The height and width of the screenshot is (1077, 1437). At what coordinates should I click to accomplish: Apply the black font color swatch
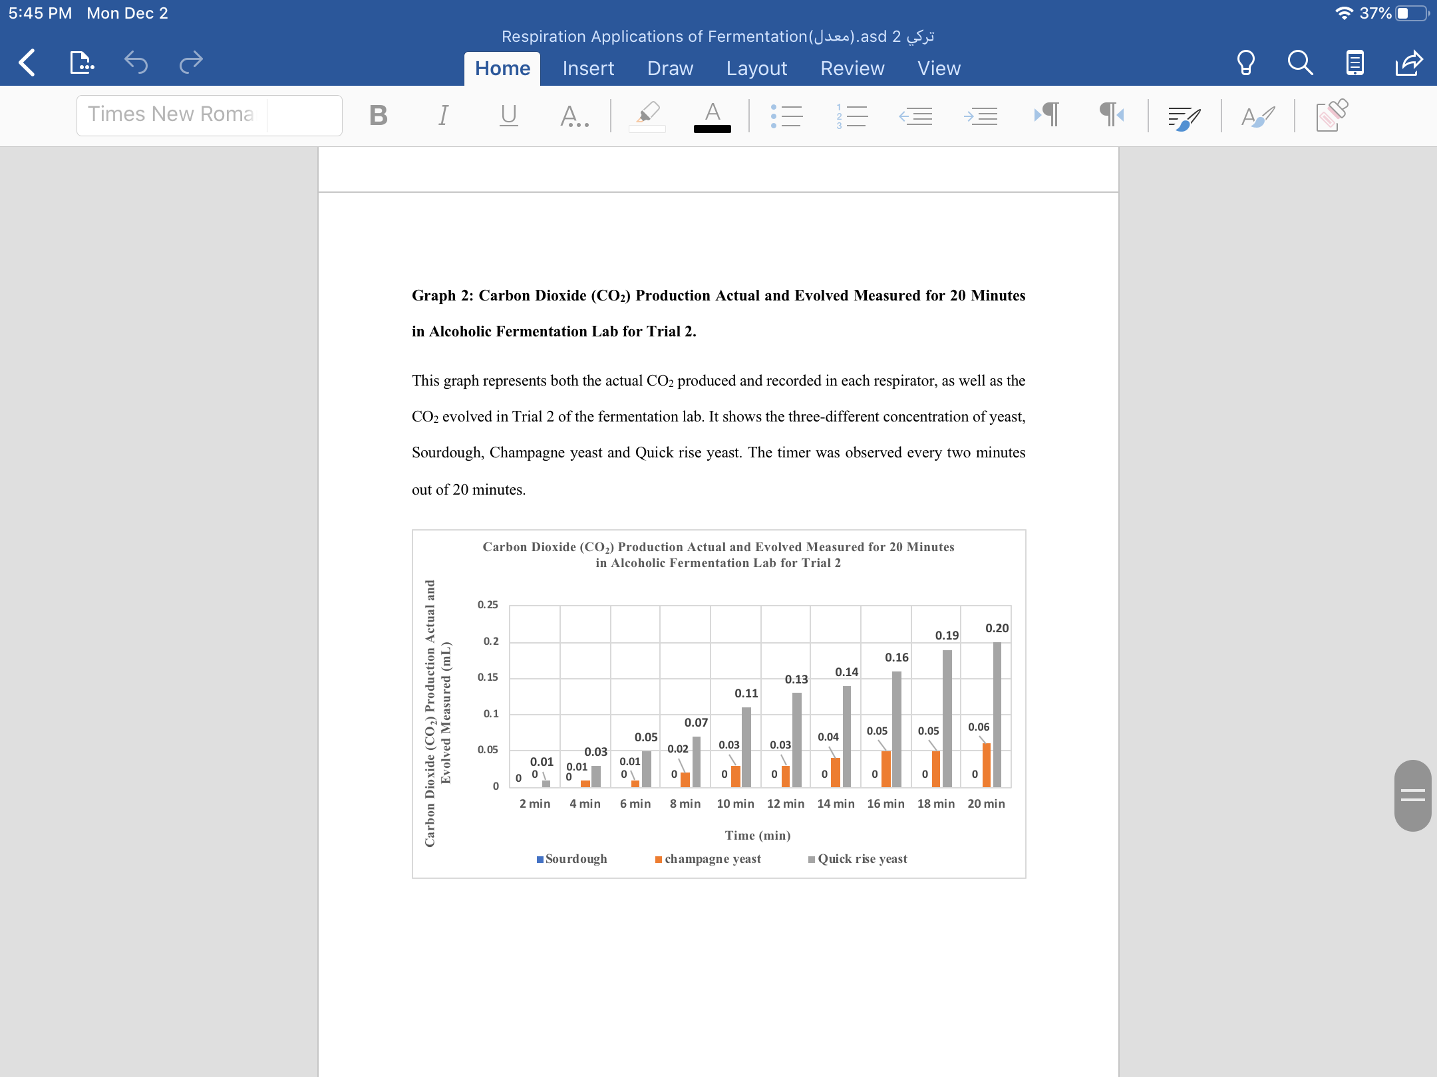coord(712,117)
